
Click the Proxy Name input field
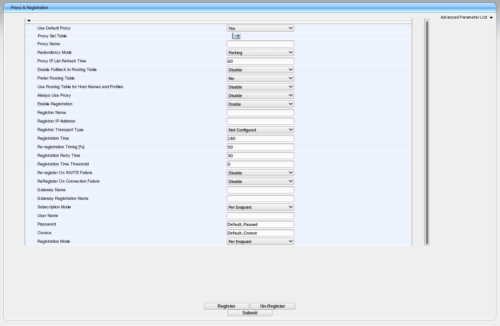(x=260, y=44)
